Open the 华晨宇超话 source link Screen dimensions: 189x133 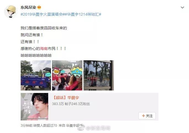[74, 126]
